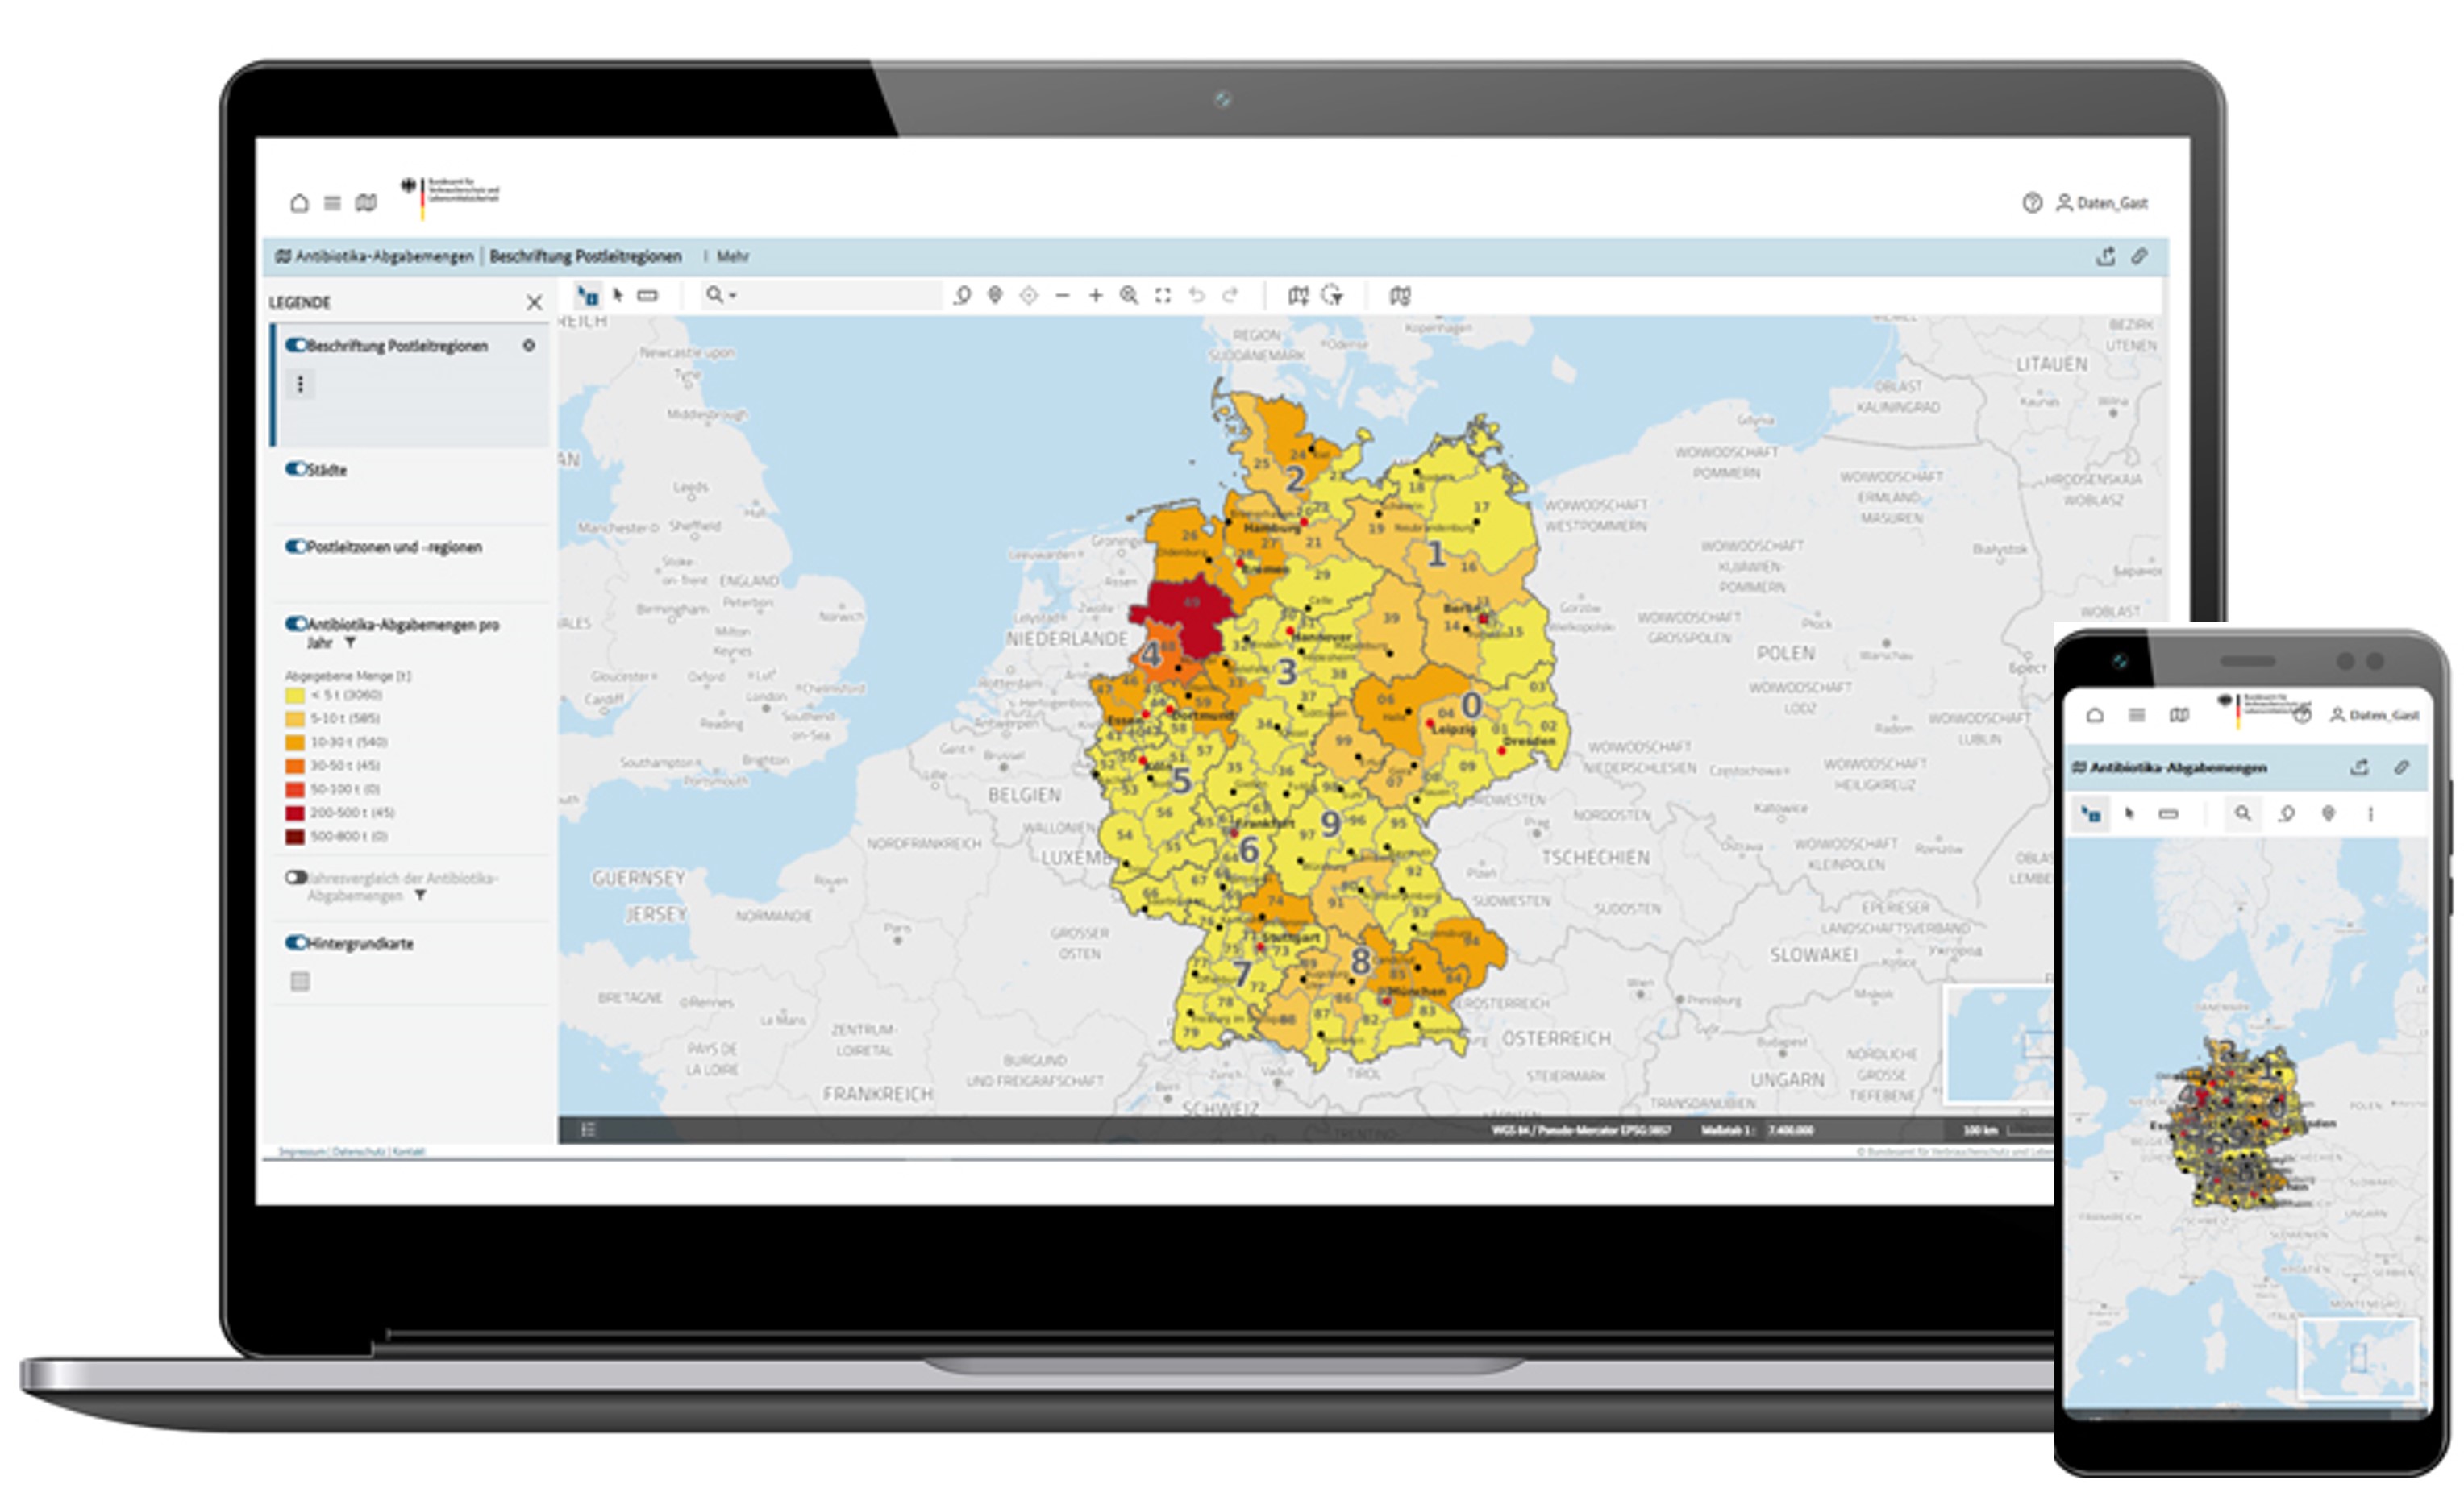Open the help question mark icon

pos(2032,203)
